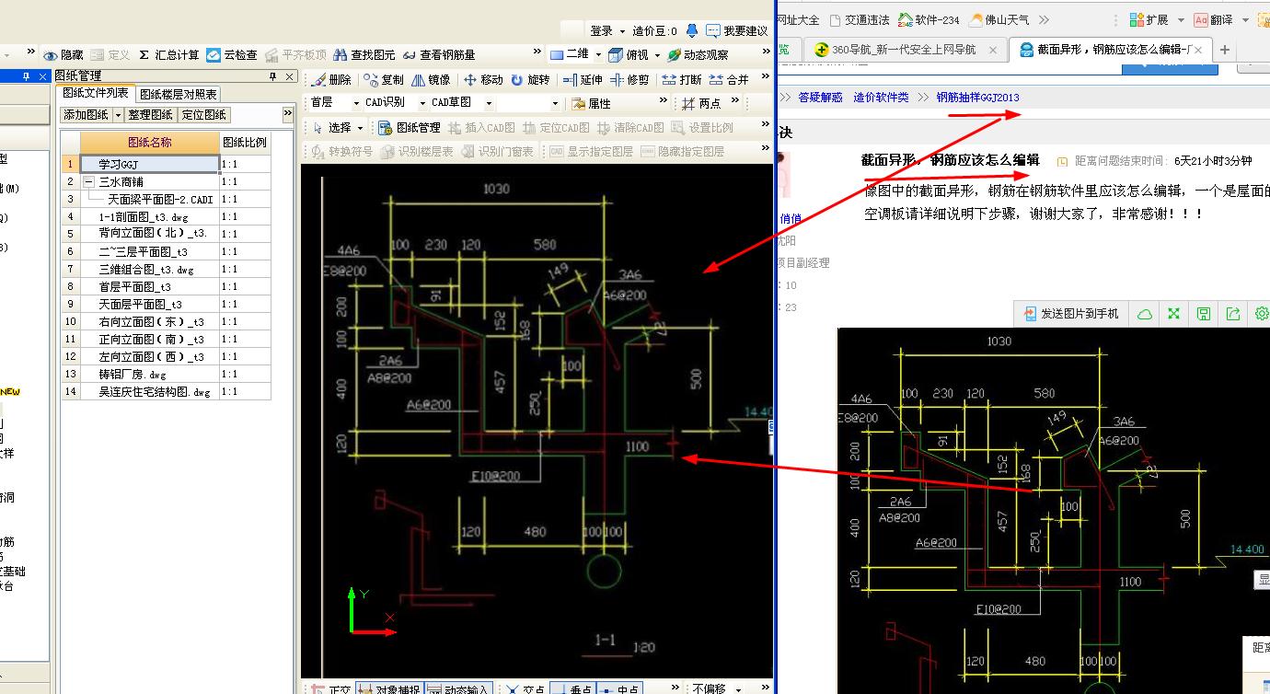Switch to 图纸文件列表 tab
The height and width of the screenshot is (694, 1270).
[96, 93]
